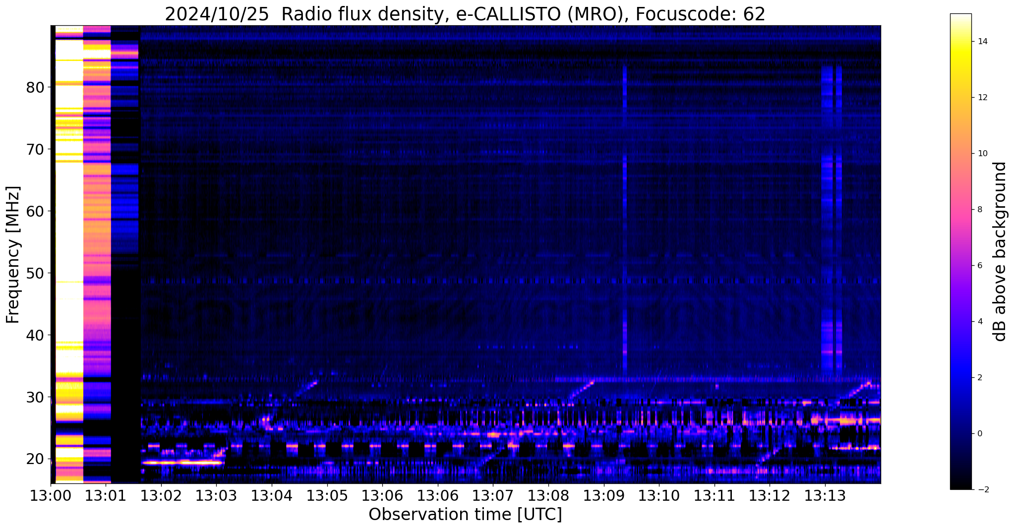The image size is (1015, 529).
Task: Click the 13:08 time tick label
Action: 548,495
